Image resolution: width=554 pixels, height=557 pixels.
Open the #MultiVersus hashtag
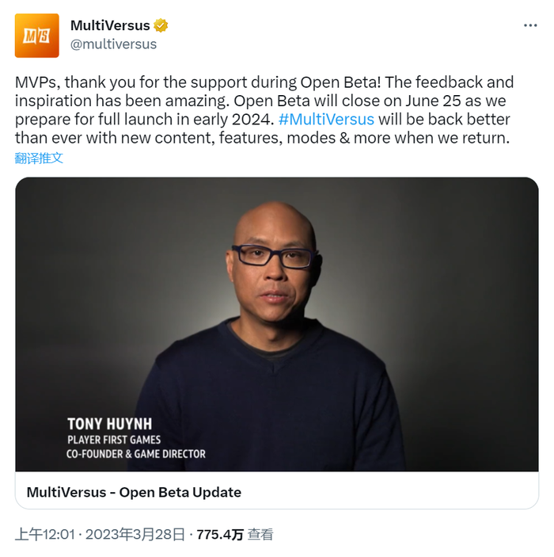pyautogui.click(x=326, y=120)
